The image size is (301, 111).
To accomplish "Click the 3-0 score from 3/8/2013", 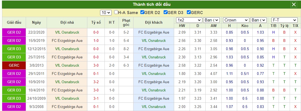I will (96, 66).
